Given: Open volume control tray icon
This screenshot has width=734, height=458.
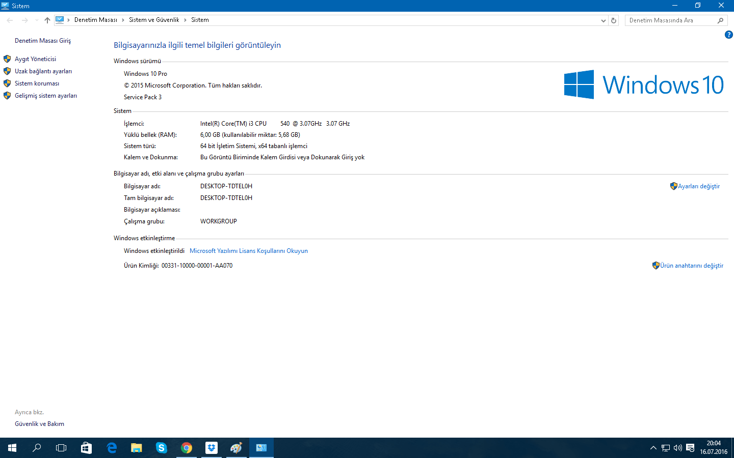Looking at the screenshot, I should (x=678, y=448).
